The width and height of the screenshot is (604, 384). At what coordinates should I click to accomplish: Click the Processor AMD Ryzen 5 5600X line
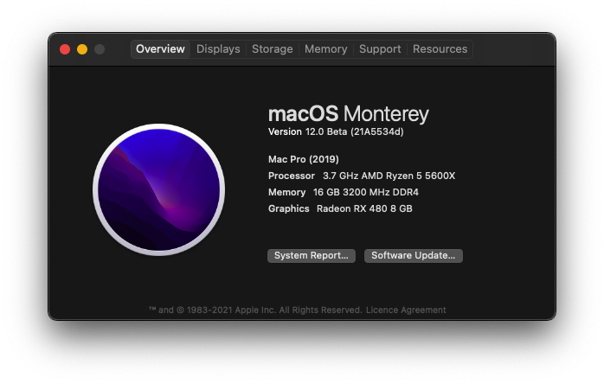coord(361,176)
